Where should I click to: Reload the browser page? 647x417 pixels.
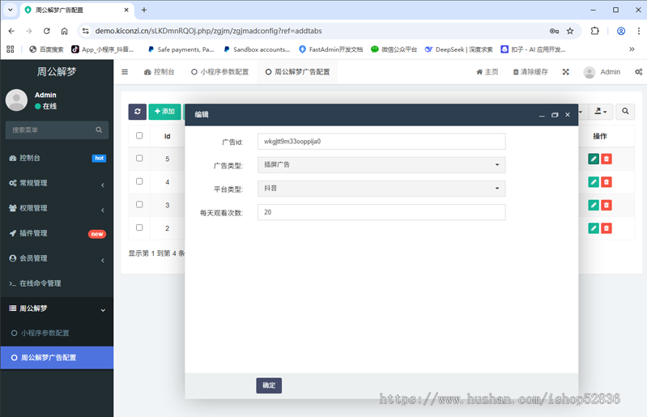pyautogui.click(x=47, y=31)
